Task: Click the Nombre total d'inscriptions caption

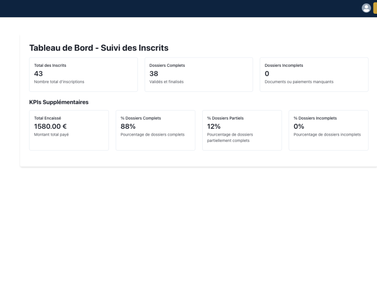Action: (59, 82)
